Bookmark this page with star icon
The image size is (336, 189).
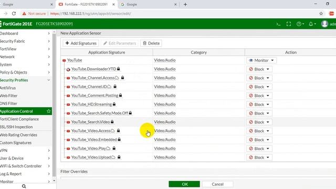321,14
